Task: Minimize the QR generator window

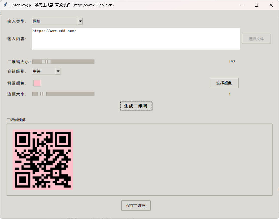Action: 242,5
